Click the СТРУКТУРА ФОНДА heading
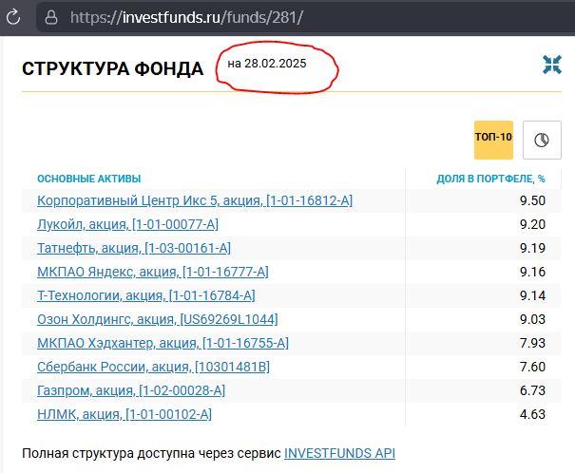 tap(112, 69)
